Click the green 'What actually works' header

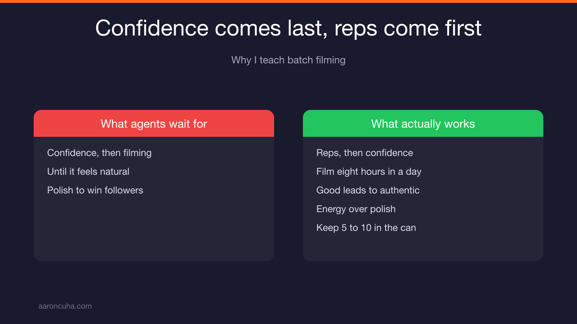pyautogui.click(x=423, y=123)
